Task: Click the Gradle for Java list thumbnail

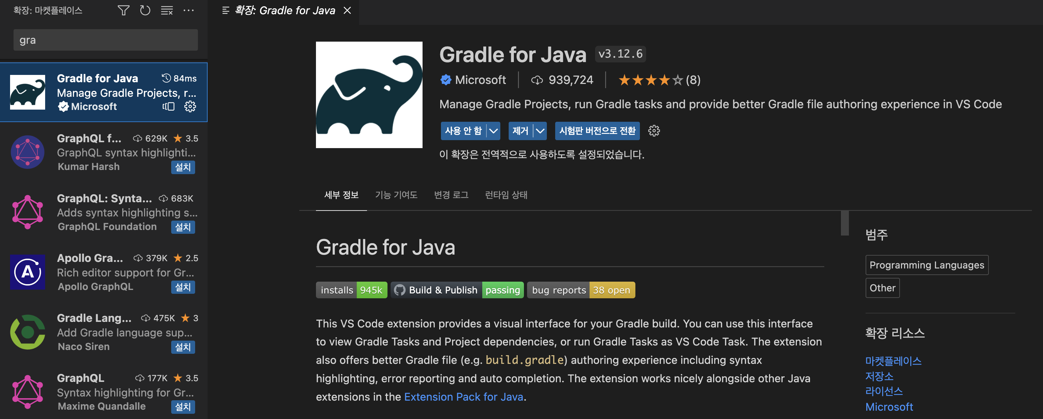Action: coord(27,92)
